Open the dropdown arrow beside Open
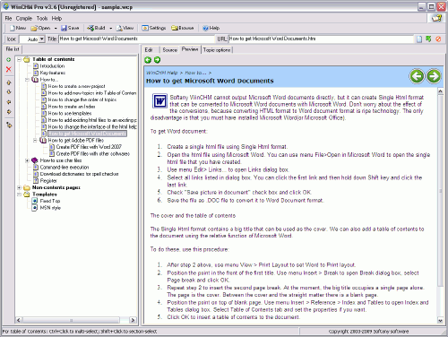This screenshot has width=448, height=337. tap(56, 29)
